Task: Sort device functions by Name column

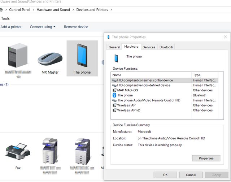Action: [x=151, y=75]
